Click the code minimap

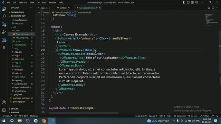(211, 20)
